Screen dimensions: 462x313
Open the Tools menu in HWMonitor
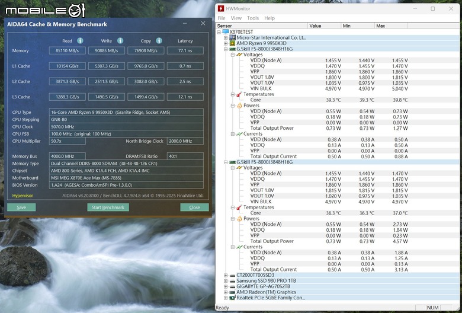(253, 18)
